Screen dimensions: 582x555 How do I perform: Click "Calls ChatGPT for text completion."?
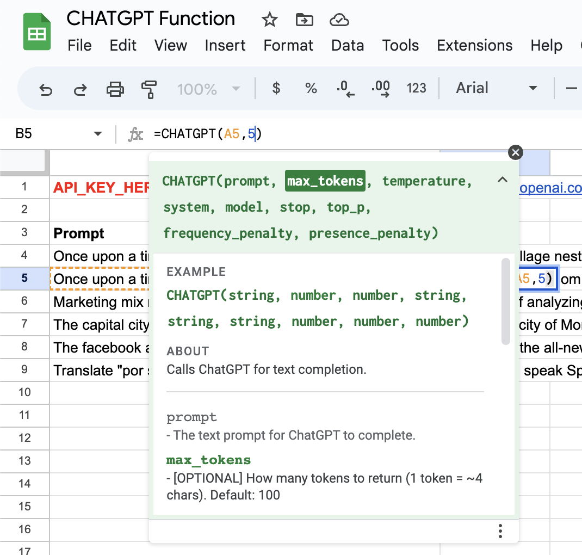[x=267, y=369]
